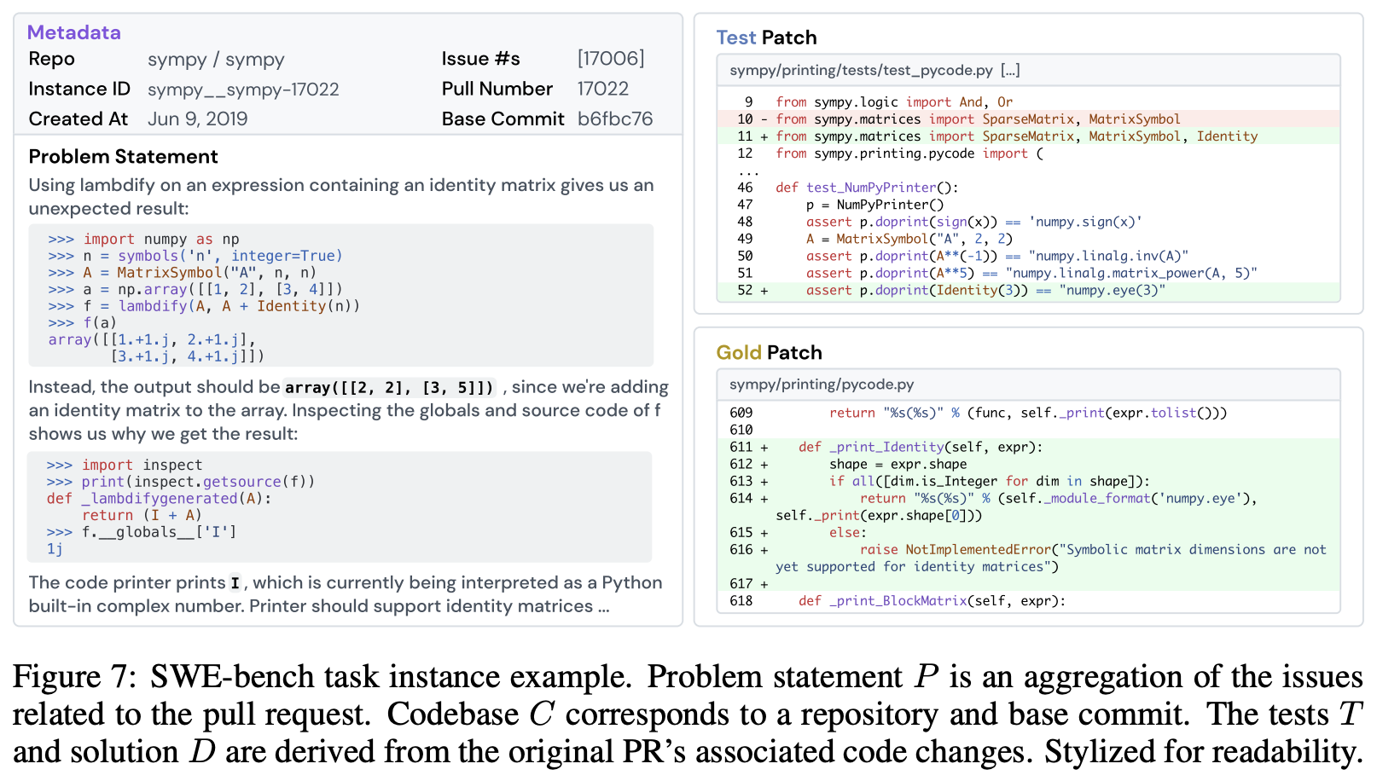
Task: Click the removed import on line 10
Action: 978,119
